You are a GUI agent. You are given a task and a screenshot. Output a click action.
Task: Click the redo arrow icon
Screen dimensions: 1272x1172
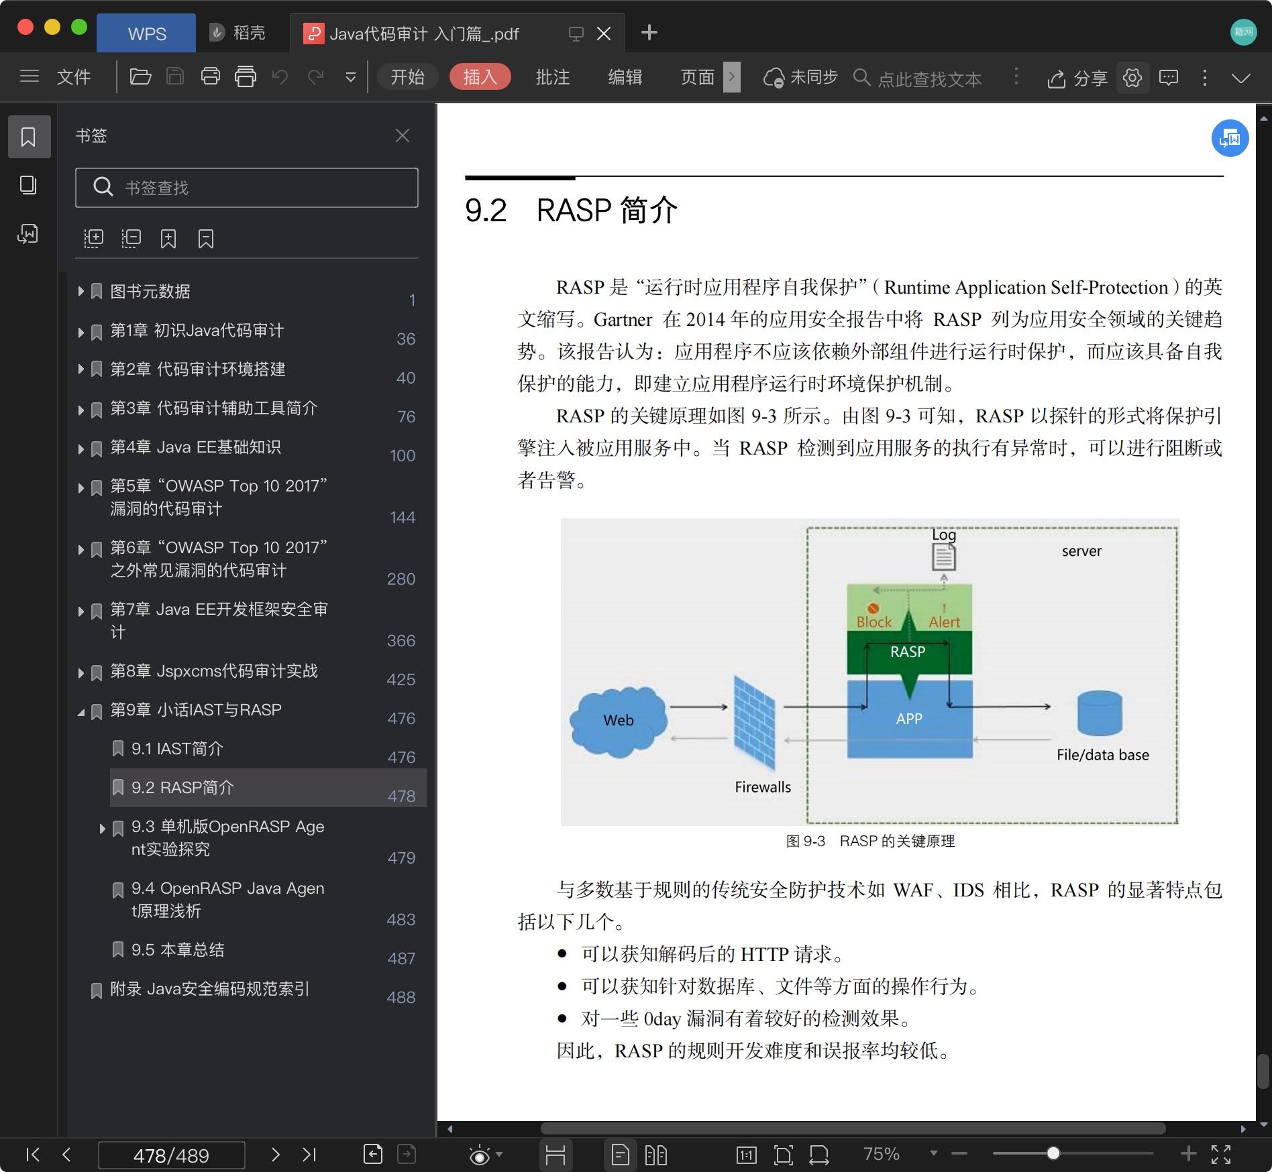pyautogui.click(x=315, y=76)
